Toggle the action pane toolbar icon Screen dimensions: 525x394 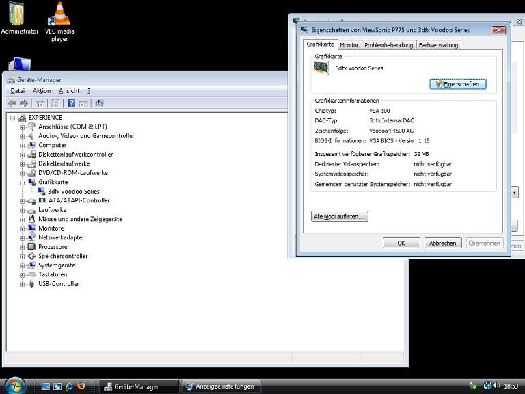point(83,103)
